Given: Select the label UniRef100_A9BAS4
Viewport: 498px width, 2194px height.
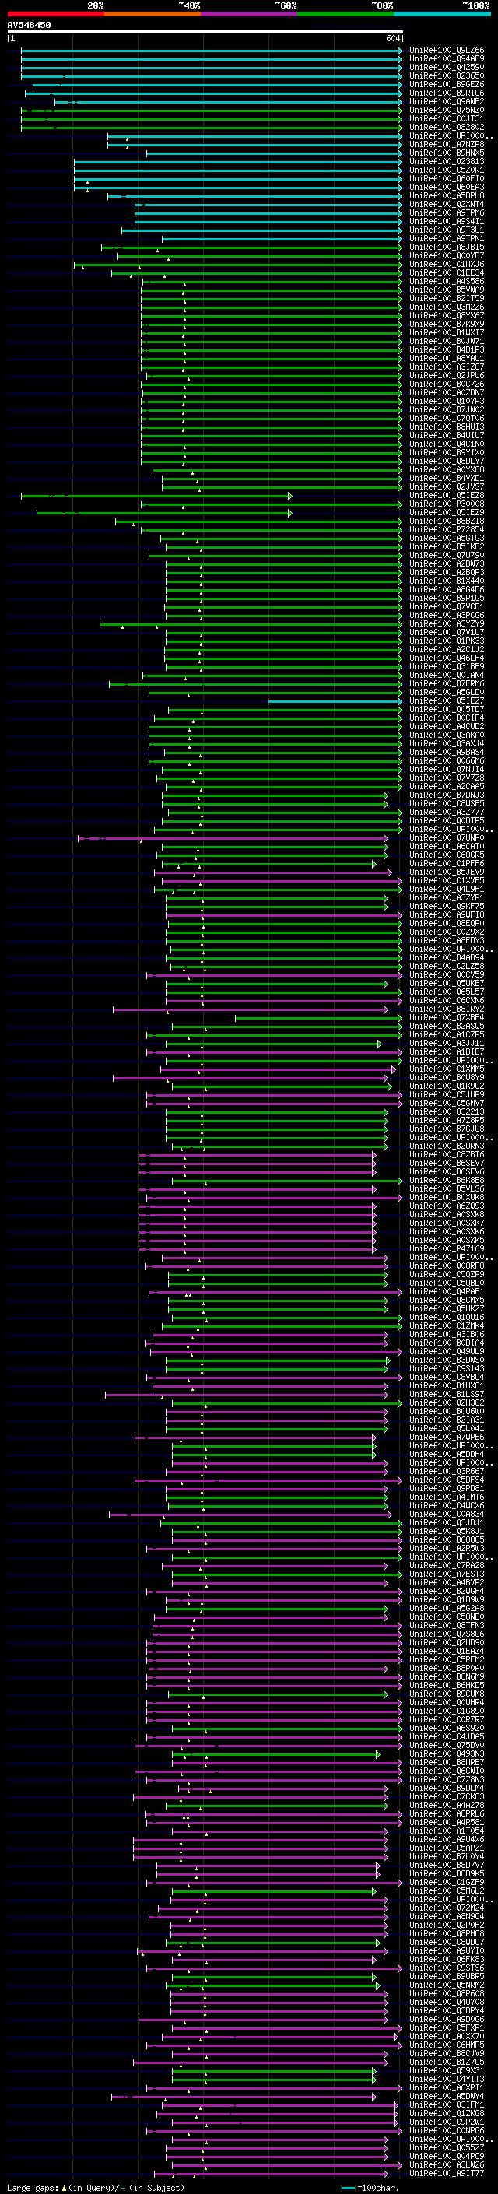Looking at the screenshot, I should [446, 753].
